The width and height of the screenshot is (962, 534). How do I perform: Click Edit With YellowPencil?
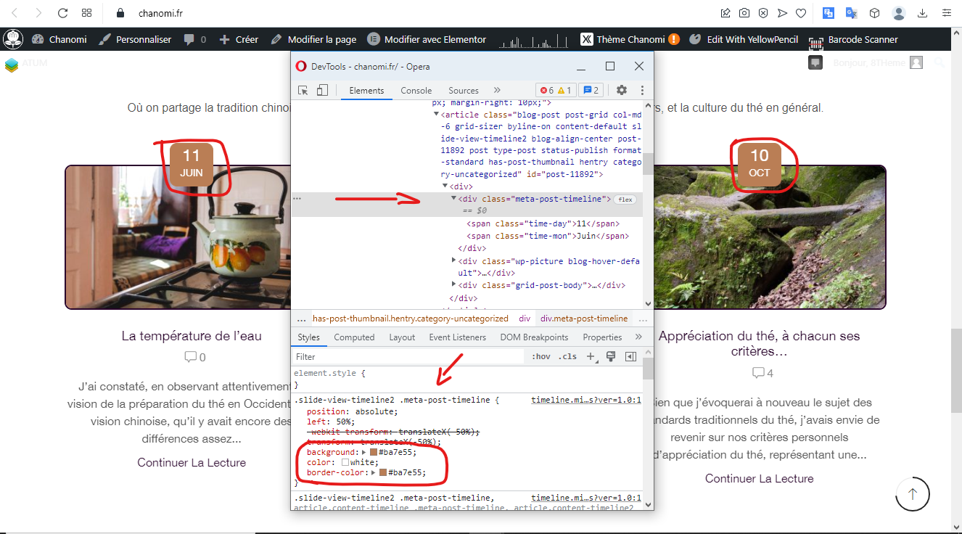point(743,39)
